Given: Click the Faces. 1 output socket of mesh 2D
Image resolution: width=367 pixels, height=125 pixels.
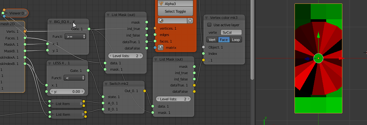Looking at the screenshot, I should coord(25,38).
